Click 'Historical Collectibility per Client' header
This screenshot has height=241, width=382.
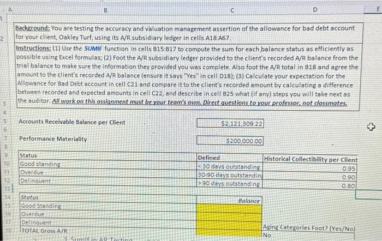click(x=311, y=159)
